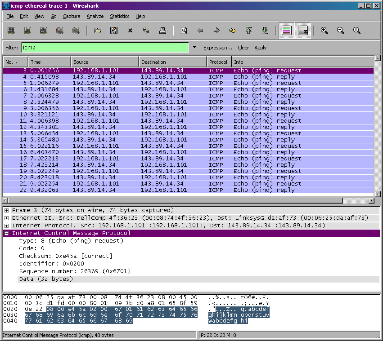
Task: Select the Identifier: 0x0200 field
Action: point(52,264)
